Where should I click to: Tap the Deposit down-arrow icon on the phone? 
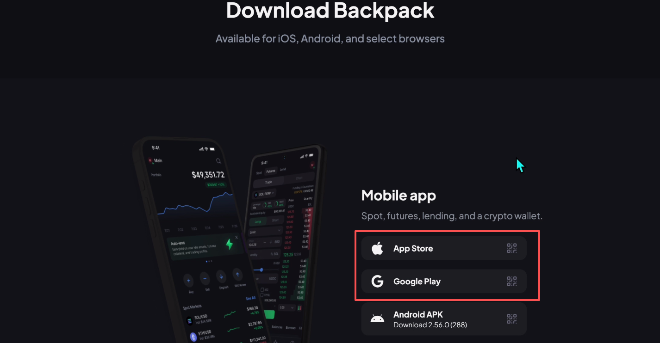[x=221, y=276]
